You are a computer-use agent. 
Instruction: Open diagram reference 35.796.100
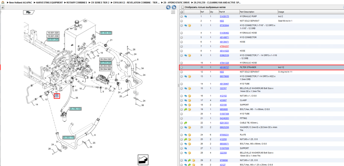click(x=75, y=109)
